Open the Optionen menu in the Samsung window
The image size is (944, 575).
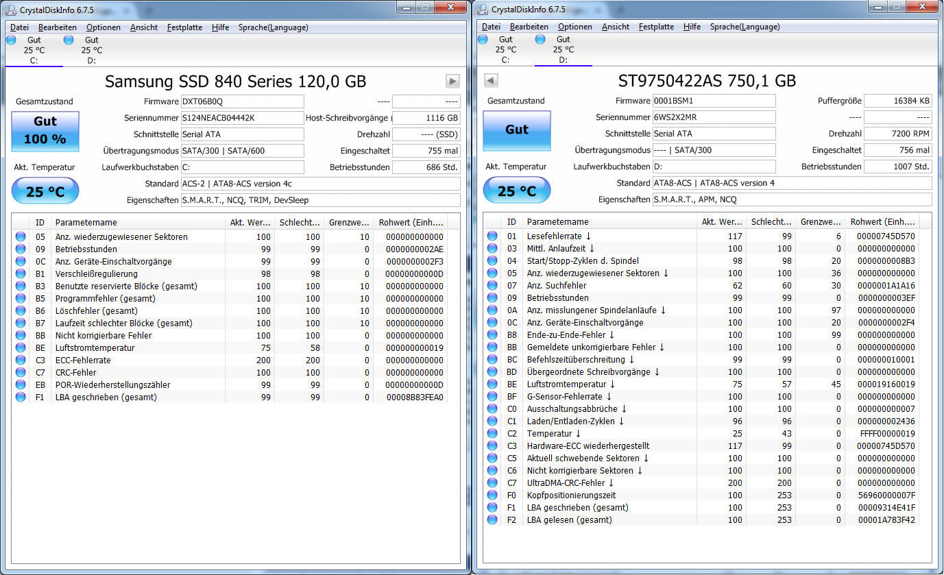coord(104,27)
